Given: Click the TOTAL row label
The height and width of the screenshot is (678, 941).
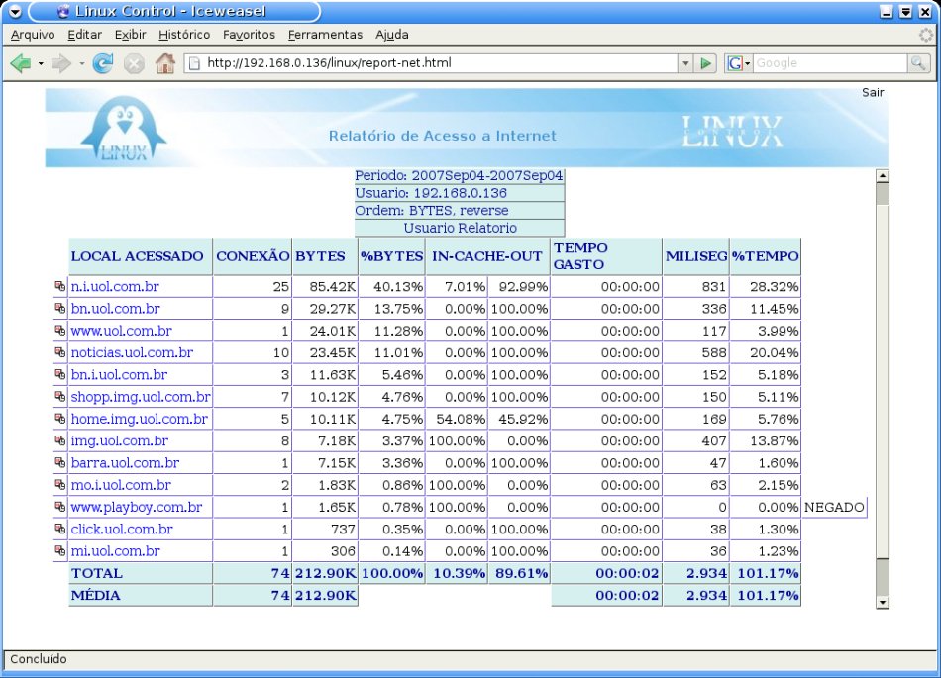Looking at the screenshot, I should 97,573.
